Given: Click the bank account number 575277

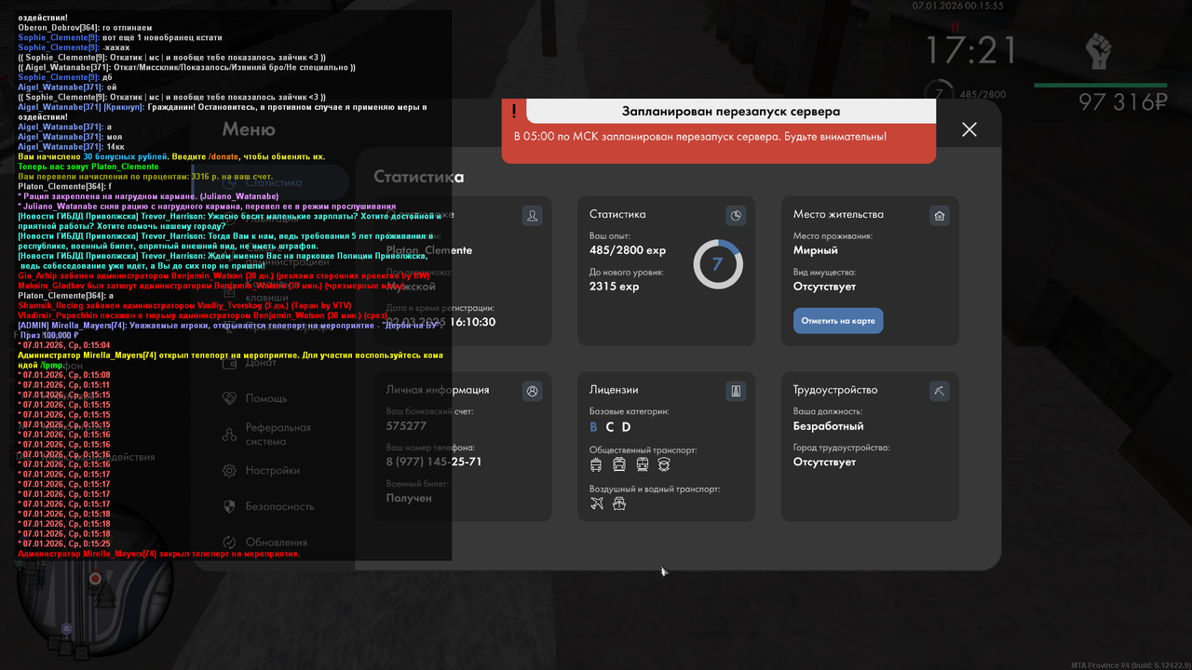Looking at the screenshot, I should pyautogui.click(x=406, y=425).
